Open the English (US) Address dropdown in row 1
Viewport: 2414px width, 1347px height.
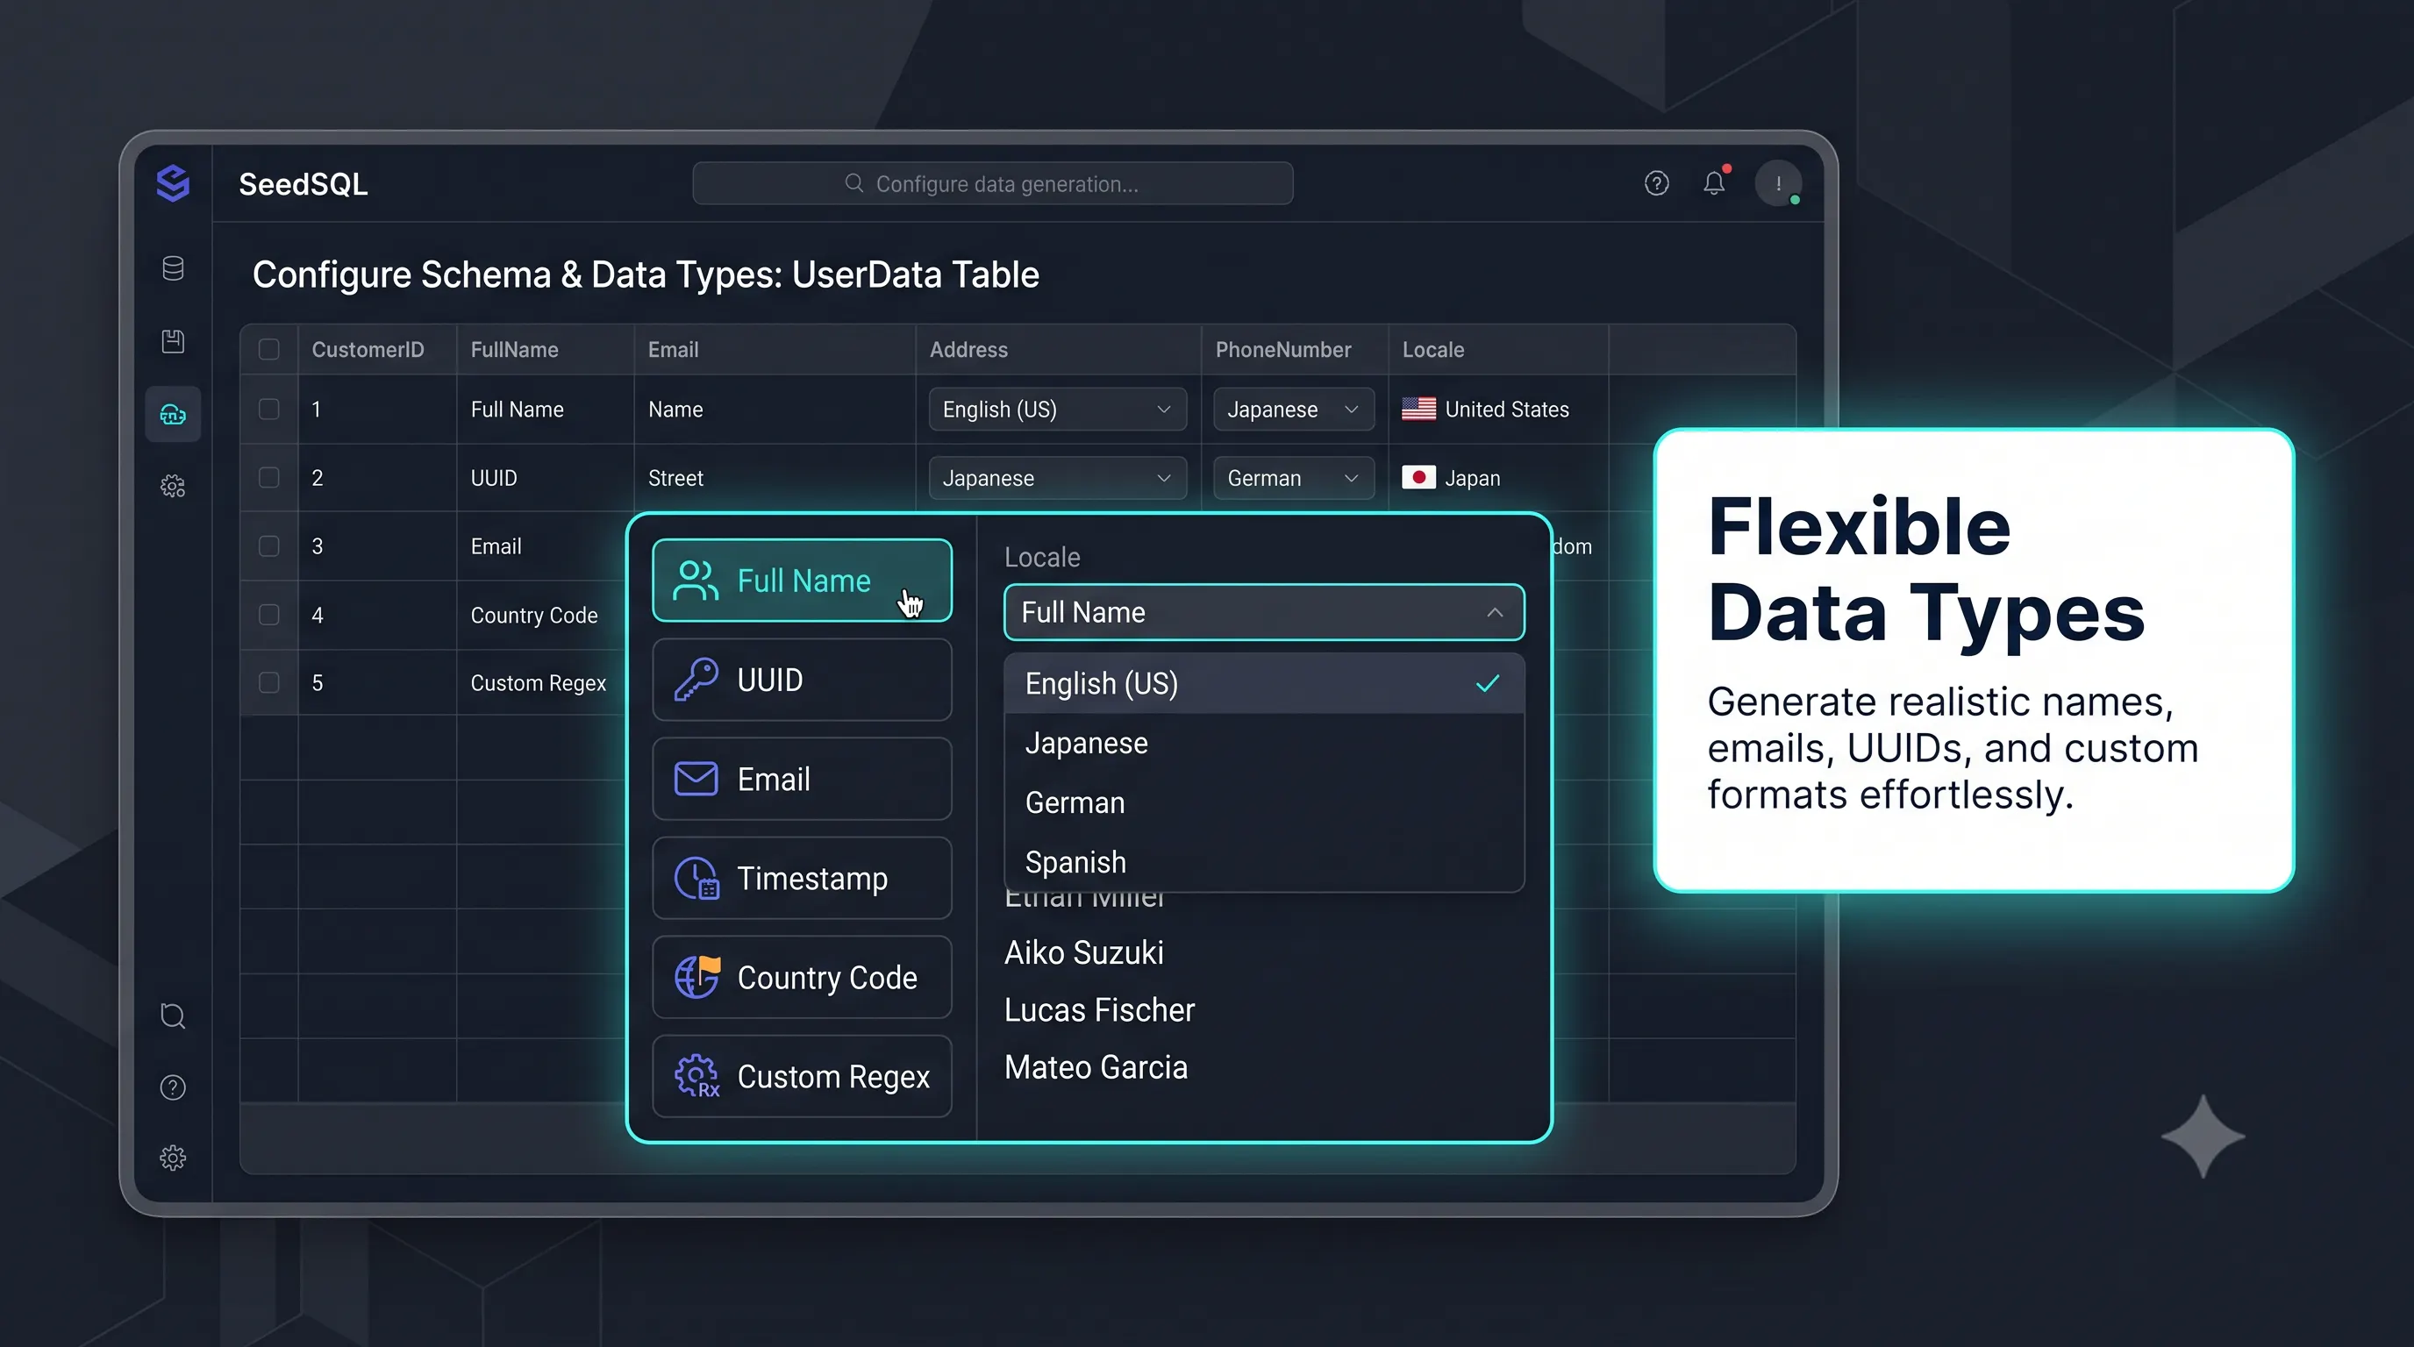tap(1057, 410)
